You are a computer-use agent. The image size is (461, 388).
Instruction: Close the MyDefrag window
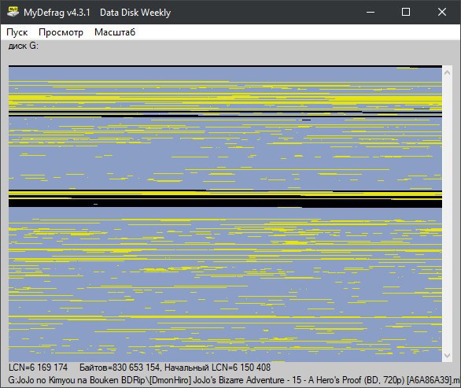[x=442, y=12]
